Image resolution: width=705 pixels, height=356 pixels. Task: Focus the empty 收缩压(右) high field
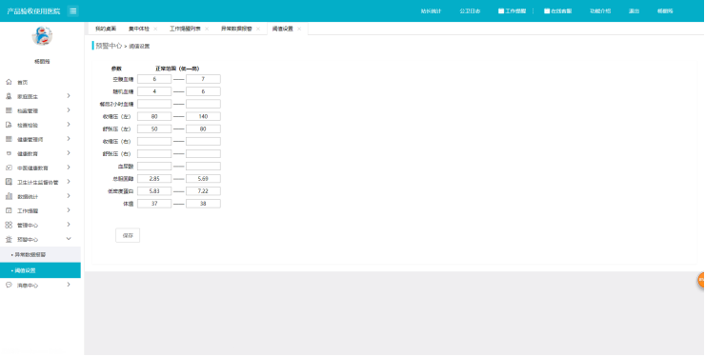pos(203,141)
